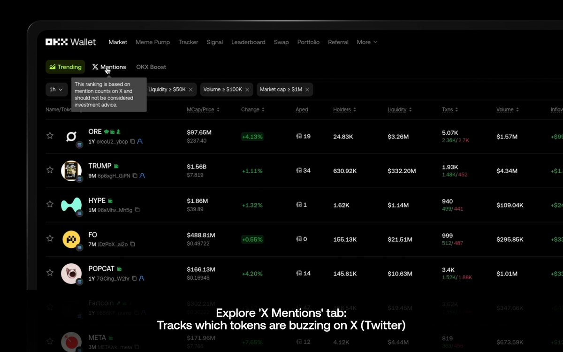The height and width of the screenshot is (352, 563).
Task: Click the POPCAT token name
Action: pyautogui.click(x=101, y=269)
